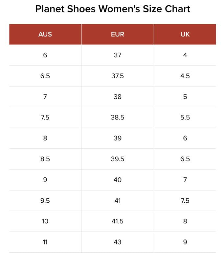Select the AUS 6.5 cell

click(45, 76)
